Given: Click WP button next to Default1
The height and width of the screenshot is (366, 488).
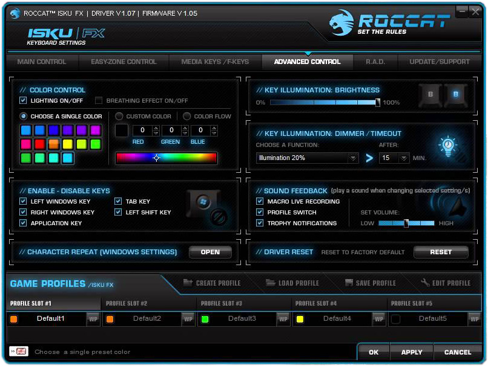Looking at the screenshot, I should pyautogui.click(x=93, y=319).
